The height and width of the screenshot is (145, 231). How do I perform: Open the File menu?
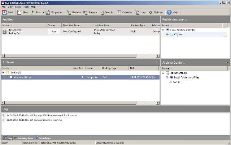coord(4,7)
